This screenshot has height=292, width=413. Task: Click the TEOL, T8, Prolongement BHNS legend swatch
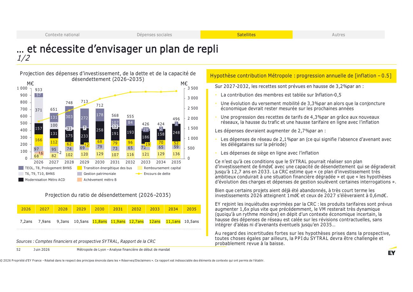point(21,168)
